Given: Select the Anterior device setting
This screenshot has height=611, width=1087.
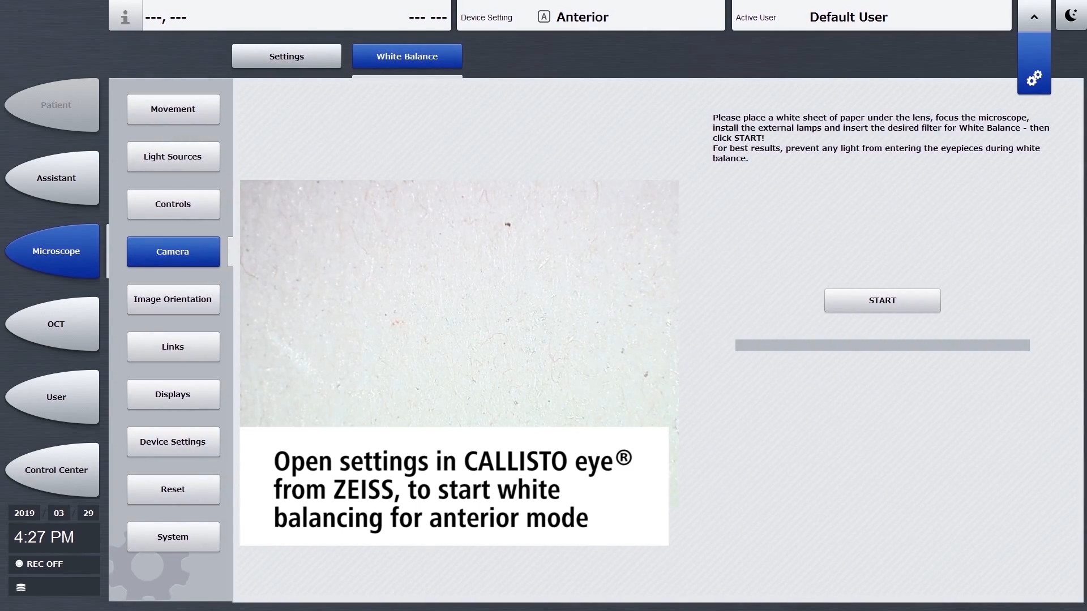Looking at the screenshot, I should coord(591,15).
